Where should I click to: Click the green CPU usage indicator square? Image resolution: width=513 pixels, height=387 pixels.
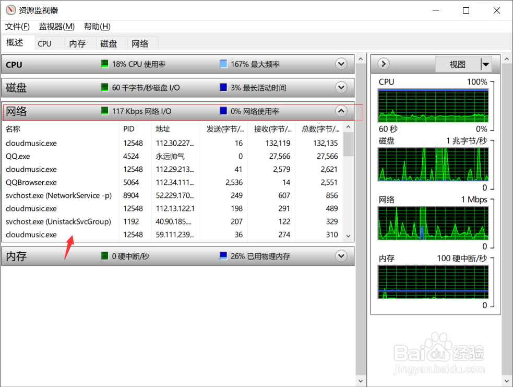coord(105,64)
